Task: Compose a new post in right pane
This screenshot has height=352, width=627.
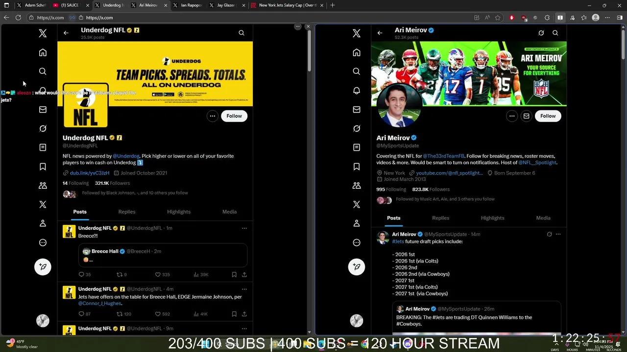Action: click(357, 266)
